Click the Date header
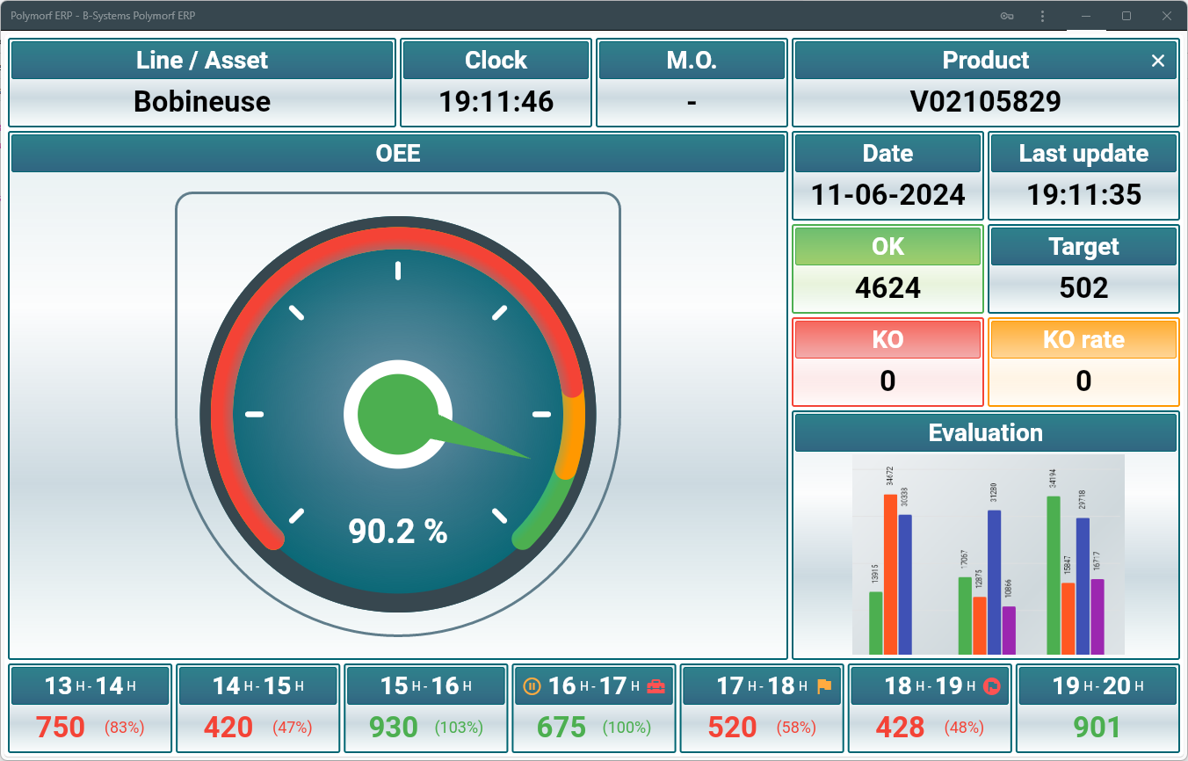The height and width of the screenshot is (761, 1188). pos(887,153)
